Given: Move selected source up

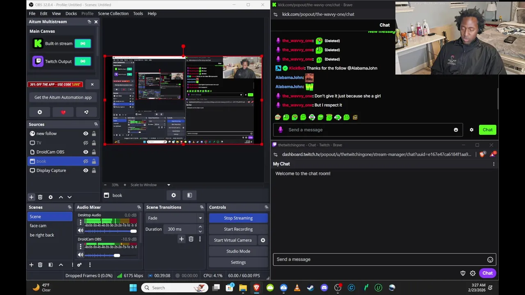Looking at the screenshot, I should click(x=61, y=197).
